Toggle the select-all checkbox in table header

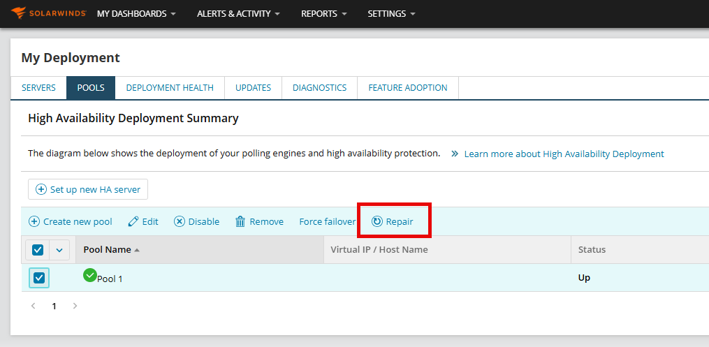pyautogui.click(x=38, y=249)
